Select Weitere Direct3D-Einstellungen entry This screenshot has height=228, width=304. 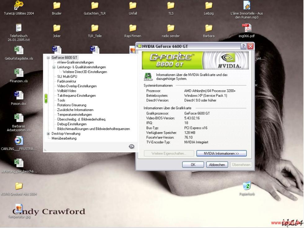pos(85,72)
